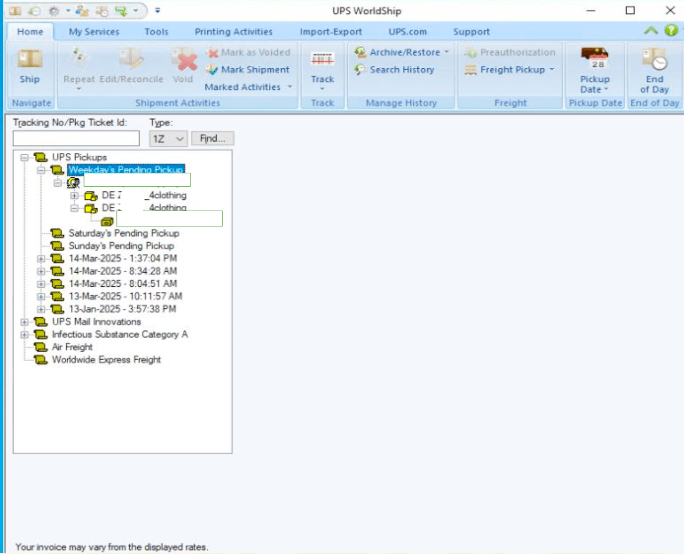
Task: Select Weekday's Pending Pickup tree item
Action: (126, 169)
